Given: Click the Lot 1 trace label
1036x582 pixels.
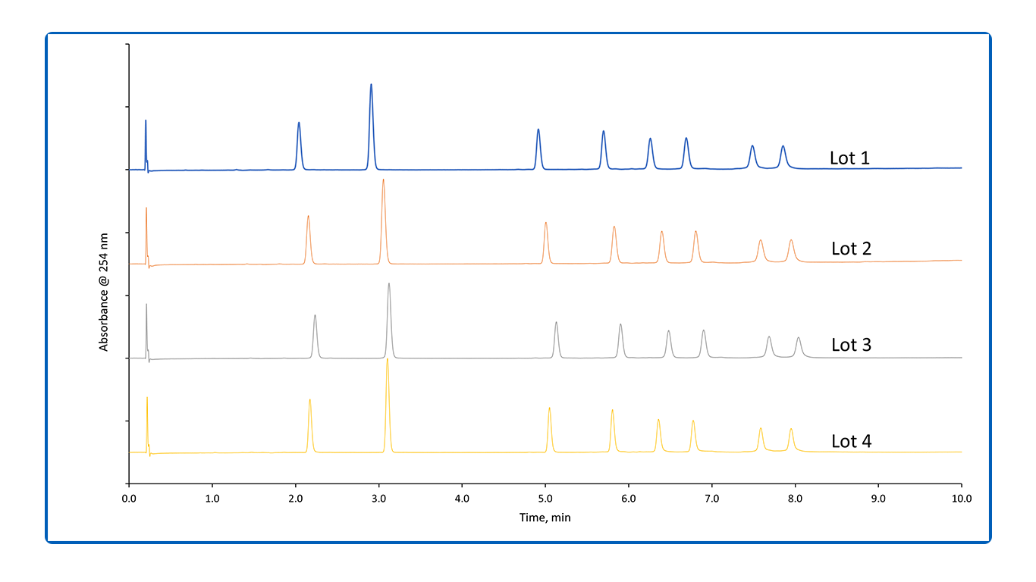Looking at the screenshot, I should tap(849, 158).
